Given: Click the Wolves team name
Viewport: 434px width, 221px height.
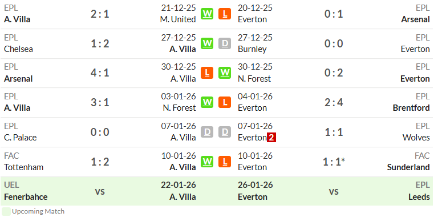Looking at the screenshot, I should [416, 138].
